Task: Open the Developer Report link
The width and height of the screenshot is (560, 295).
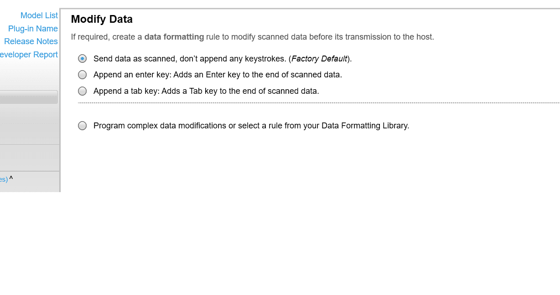Action: (29, 55)
